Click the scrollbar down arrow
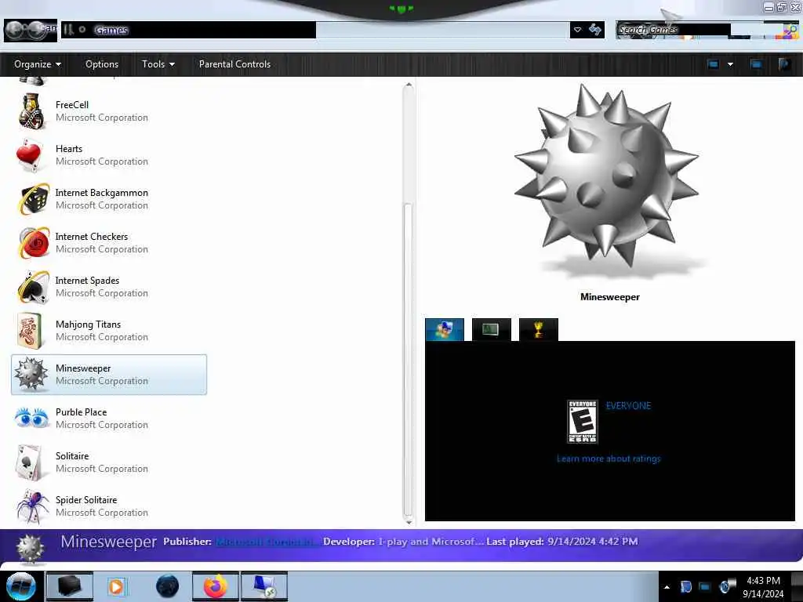Viewport: 803px width, 602px height. coord(408,522)
